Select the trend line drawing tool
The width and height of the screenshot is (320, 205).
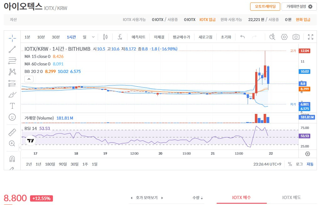pyautogui.click(x=12, y=49)
